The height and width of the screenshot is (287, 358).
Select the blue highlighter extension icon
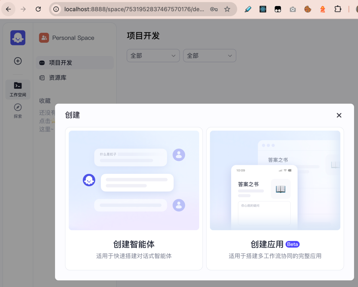coord(248,9)
